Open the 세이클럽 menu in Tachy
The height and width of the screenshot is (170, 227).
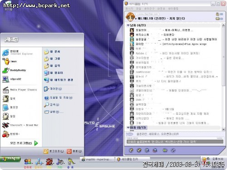173,9
